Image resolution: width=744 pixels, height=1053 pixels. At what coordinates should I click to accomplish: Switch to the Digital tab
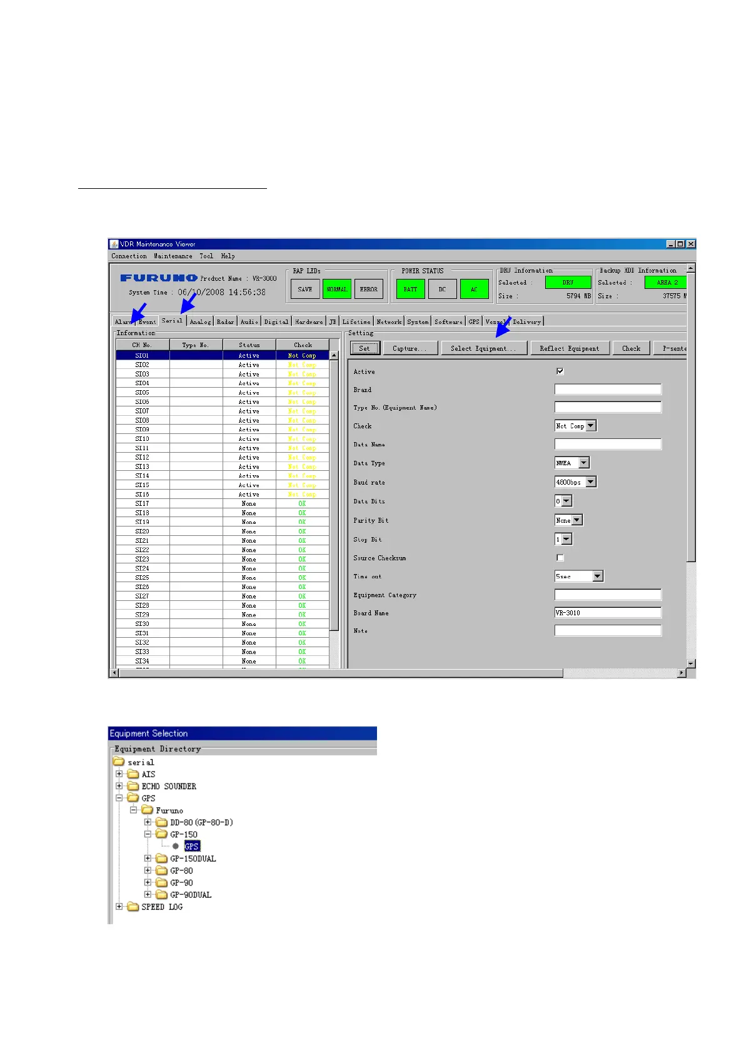[276, 321]
